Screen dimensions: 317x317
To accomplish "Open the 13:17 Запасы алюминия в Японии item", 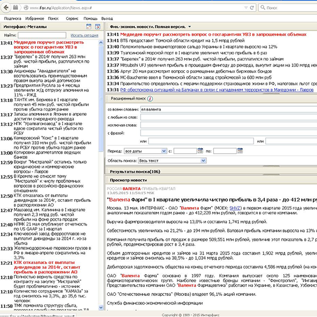I will 50,116.
